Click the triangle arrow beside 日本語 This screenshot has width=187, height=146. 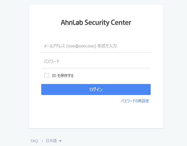[x=60, y=141]
